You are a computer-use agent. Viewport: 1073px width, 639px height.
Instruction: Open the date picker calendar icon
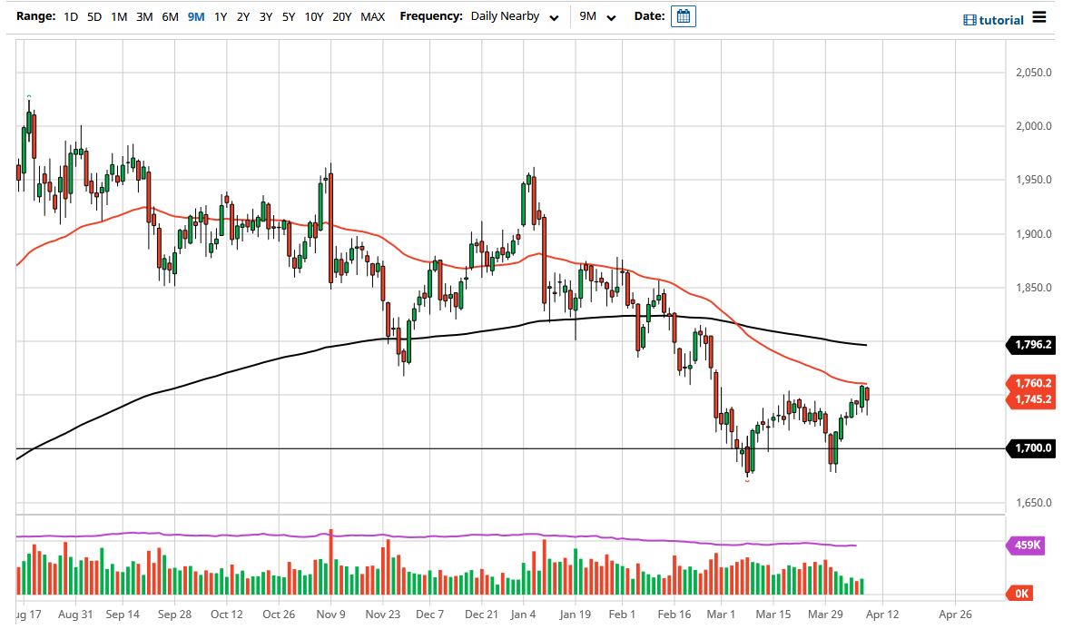[683, 16]
